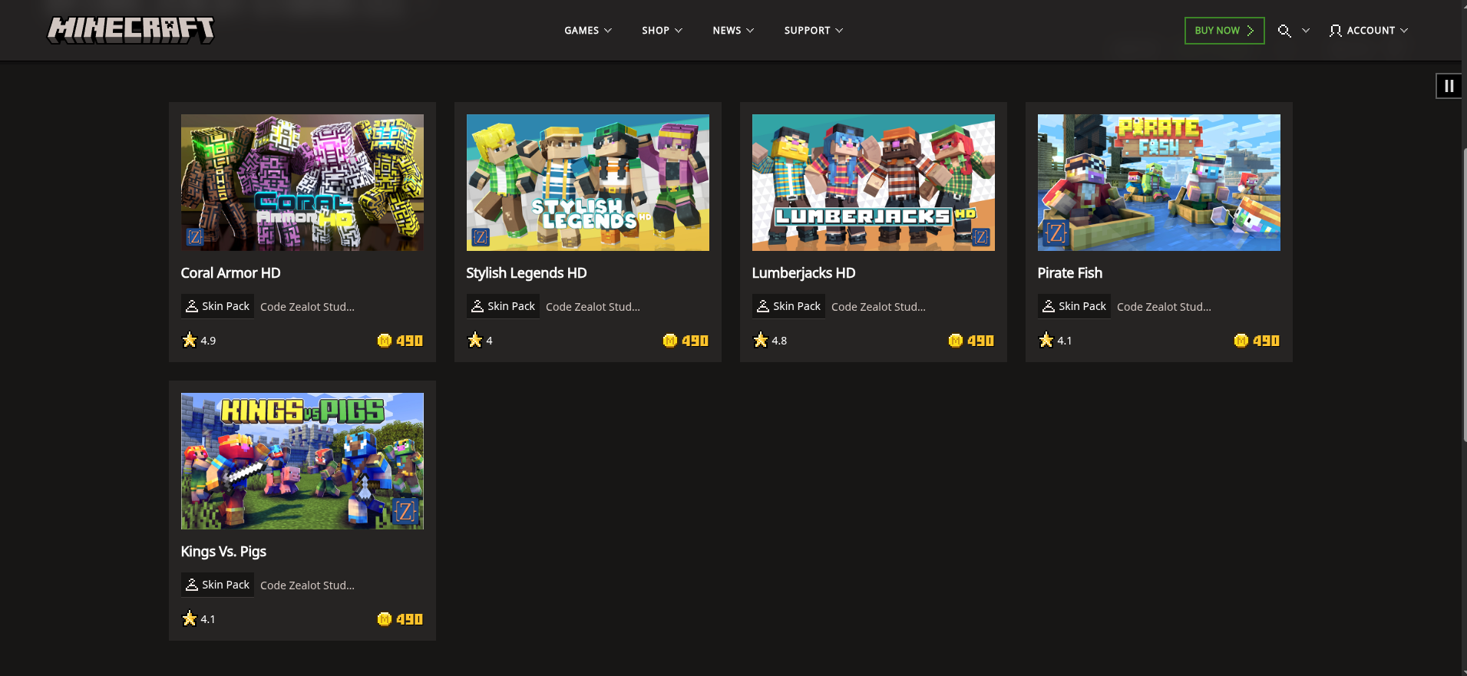Click the Stylish Legends HD thumbnail image
This screenshot has height=676, width=1467.
(588, 183)
